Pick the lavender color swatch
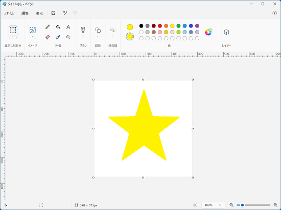Image resolution: width=281 pixels, height=210 pixels. pyautogui.click(x=197, y=32)
